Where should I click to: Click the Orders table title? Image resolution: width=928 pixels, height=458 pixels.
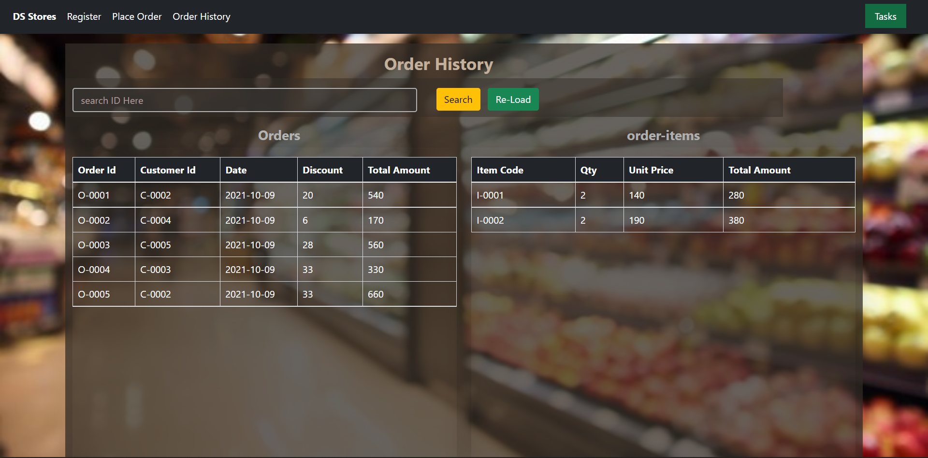(279, 135)
